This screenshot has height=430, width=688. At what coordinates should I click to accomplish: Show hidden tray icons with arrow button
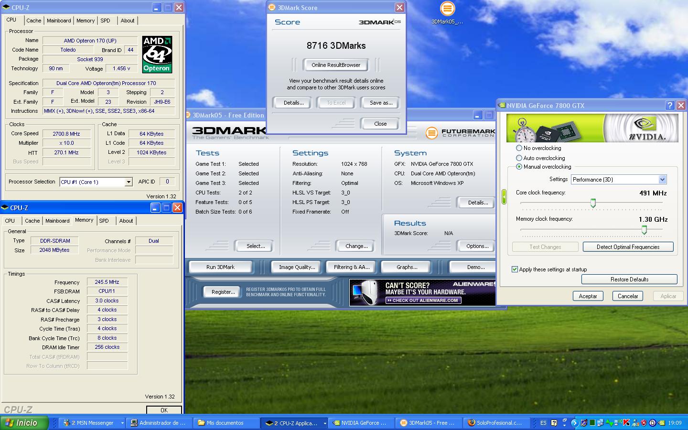click(x=575, y=423)
